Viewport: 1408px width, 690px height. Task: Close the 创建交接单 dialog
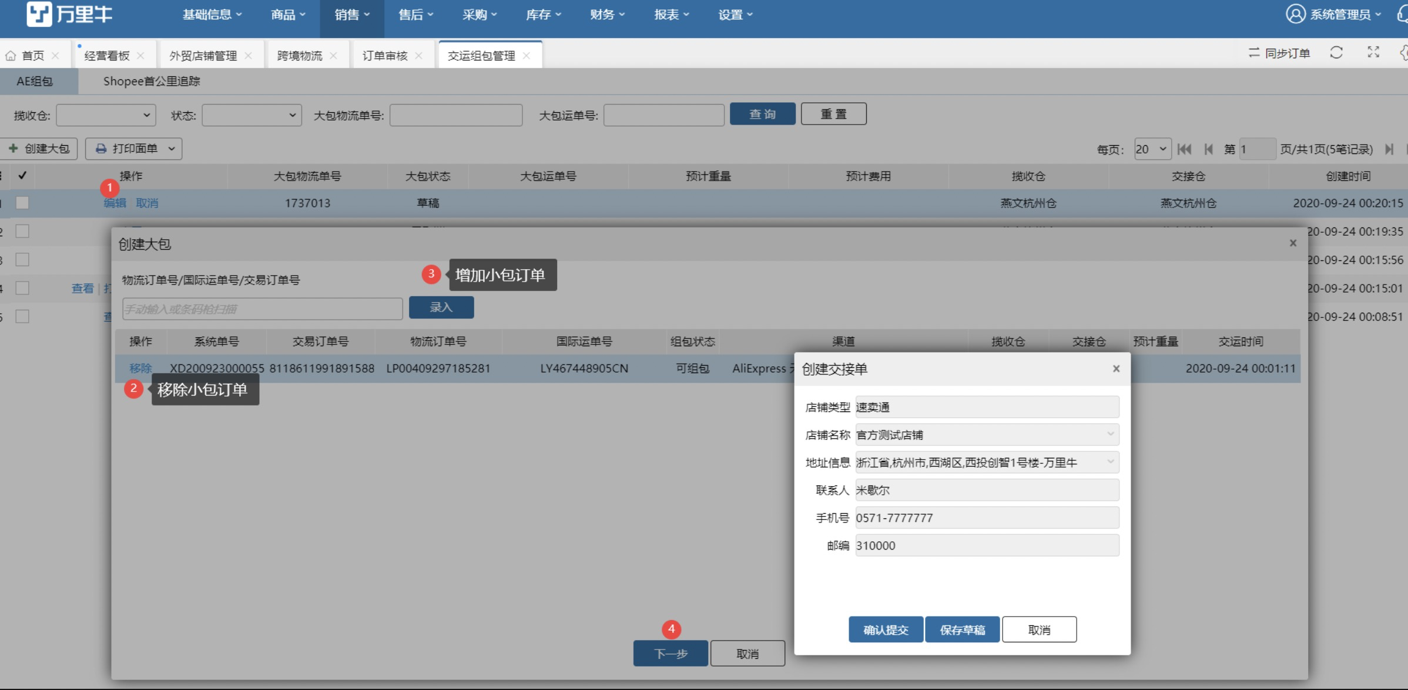pos(1116,369)
